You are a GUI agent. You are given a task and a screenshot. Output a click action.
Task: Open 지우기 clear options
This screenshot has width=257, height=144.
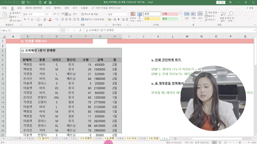tap(210, 20)
